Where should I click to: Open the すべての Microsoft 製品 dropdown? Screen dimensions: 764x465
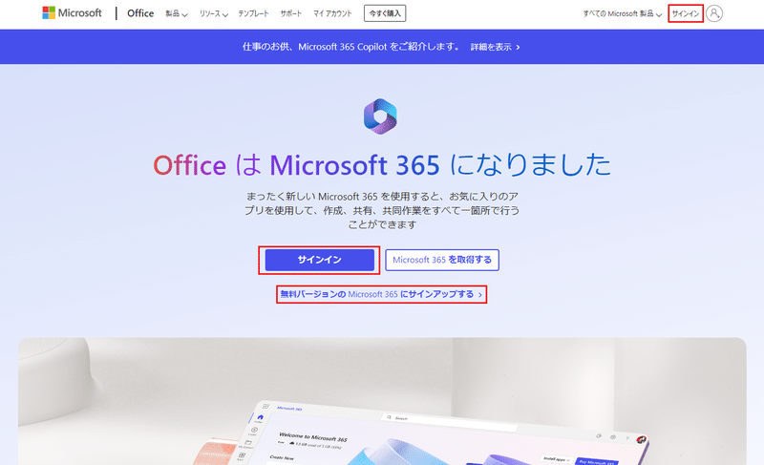click(623, 13)
